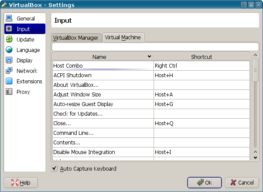Click the blue Extensions icon
This screenshot has width=263, height=192.
pos(9,81)
